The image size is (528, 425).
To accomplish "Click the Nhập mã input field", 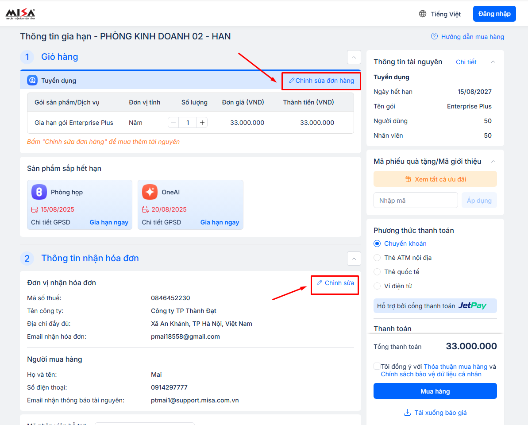I will 415,200.
